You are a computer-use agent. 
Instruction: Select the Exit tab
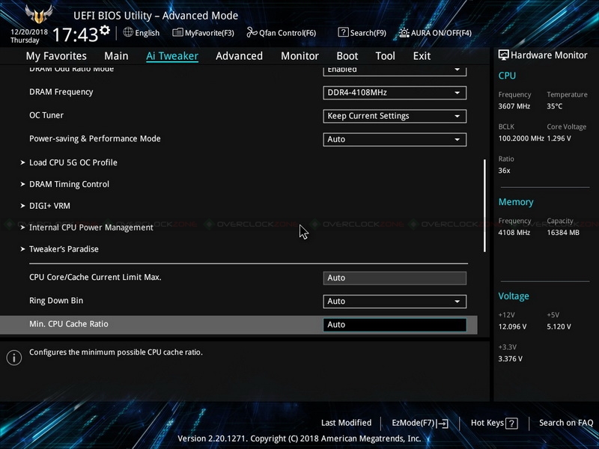tap(422, 56)
